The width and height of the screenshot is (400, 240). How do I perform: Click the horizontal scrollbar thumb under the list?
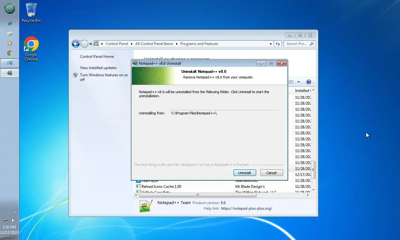[197, 195]
